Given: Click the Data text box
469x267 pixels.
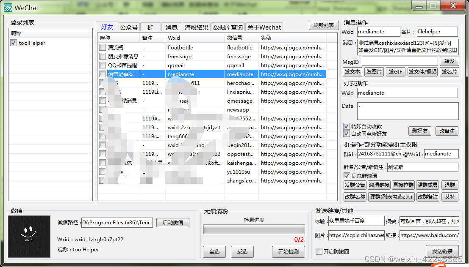Looking at the screenshot, I should (x=408, y=111).
